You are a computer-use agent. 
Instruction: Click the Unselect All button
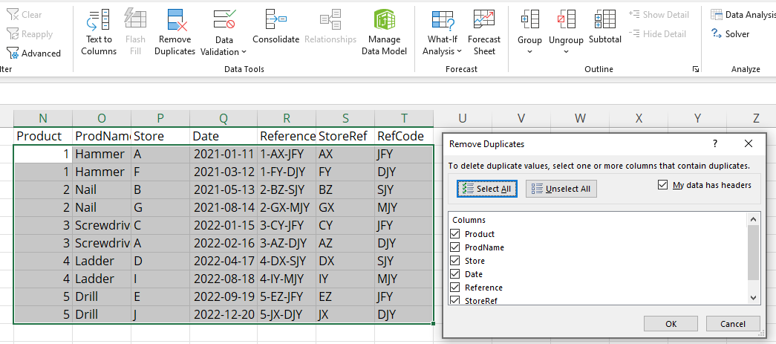[x=561, y=189]
